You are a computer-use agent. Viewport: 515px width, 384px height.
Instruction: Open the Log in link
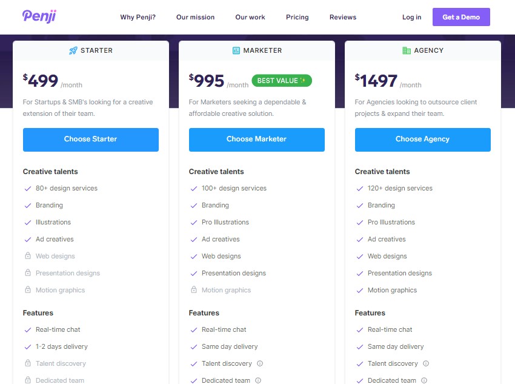[x=411, y=17]
